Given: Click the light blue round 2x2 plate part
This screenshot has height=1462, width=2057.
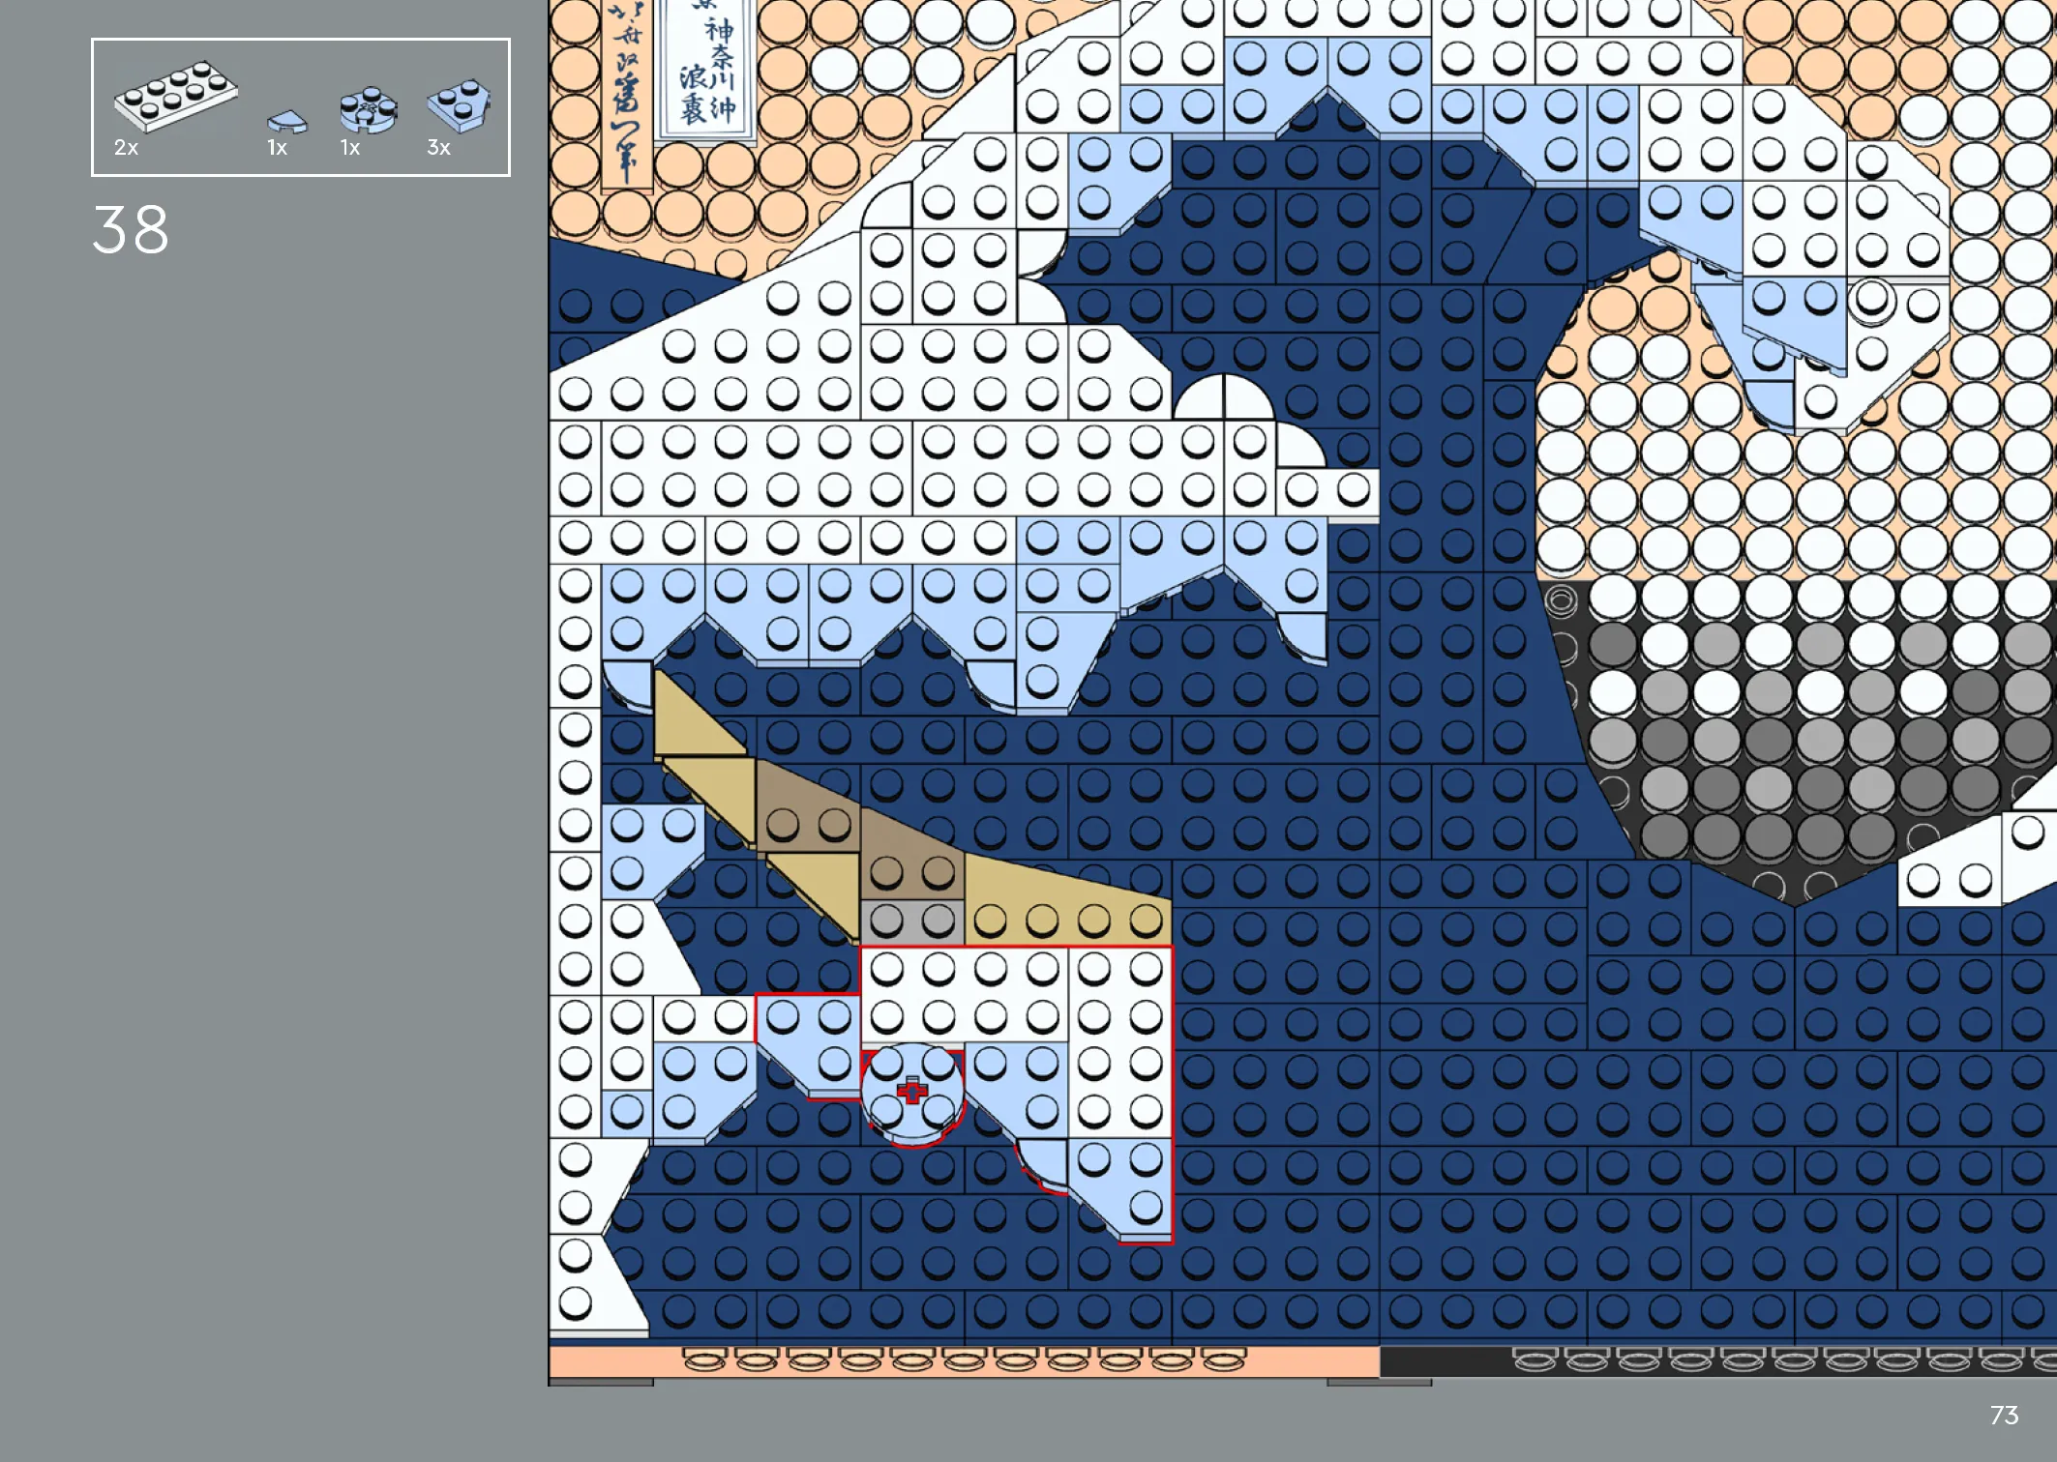Looking at the screenshot, I should [369, 110].
